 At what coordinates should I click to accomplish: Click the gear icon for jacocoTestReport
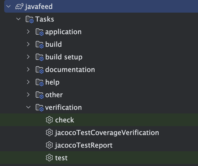tap(49, 145)
